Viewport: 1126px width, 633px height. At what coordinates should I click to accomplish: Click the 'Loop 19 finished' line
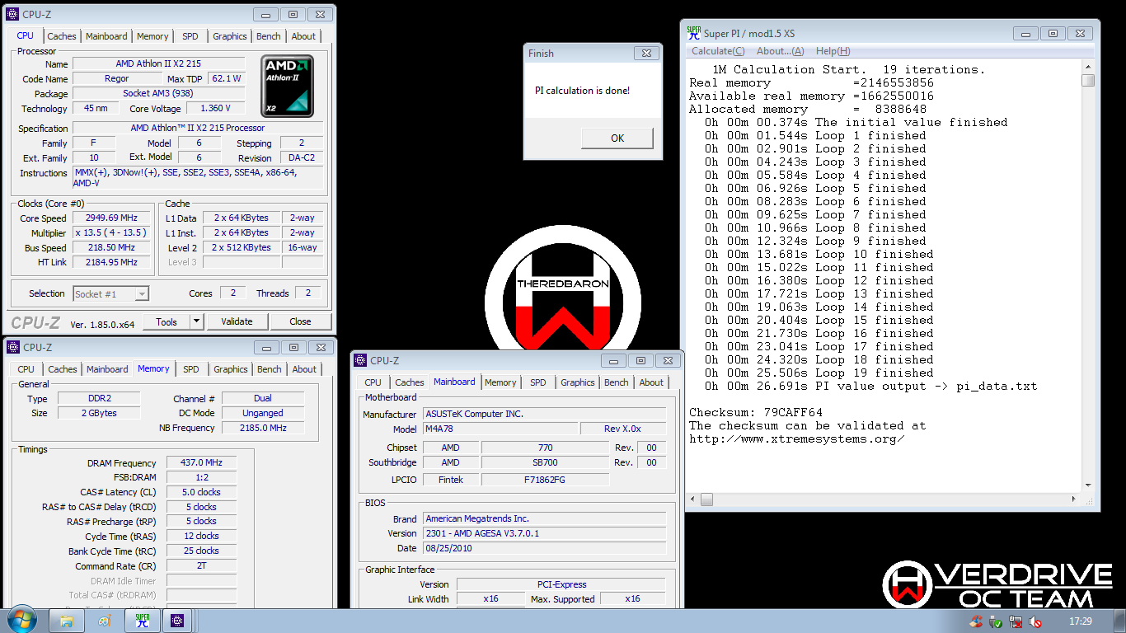click(x=815, y=373)
